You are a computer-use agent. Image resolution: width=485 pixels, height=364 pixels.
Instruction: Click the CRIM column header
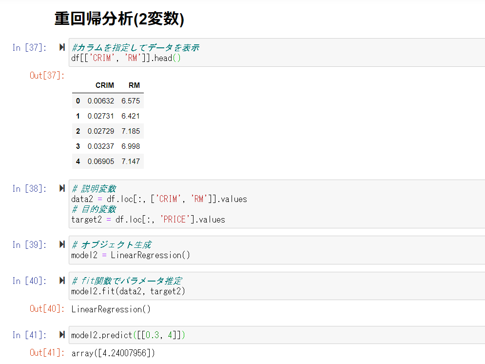click(104, 85)
